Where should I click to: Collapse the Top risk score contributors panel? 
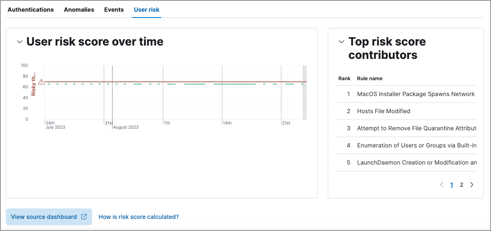click(x=342, y=42)
